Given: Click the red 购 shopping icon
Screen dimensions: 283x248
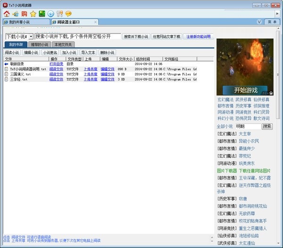Looking at the screenshot, I should 24,14.
